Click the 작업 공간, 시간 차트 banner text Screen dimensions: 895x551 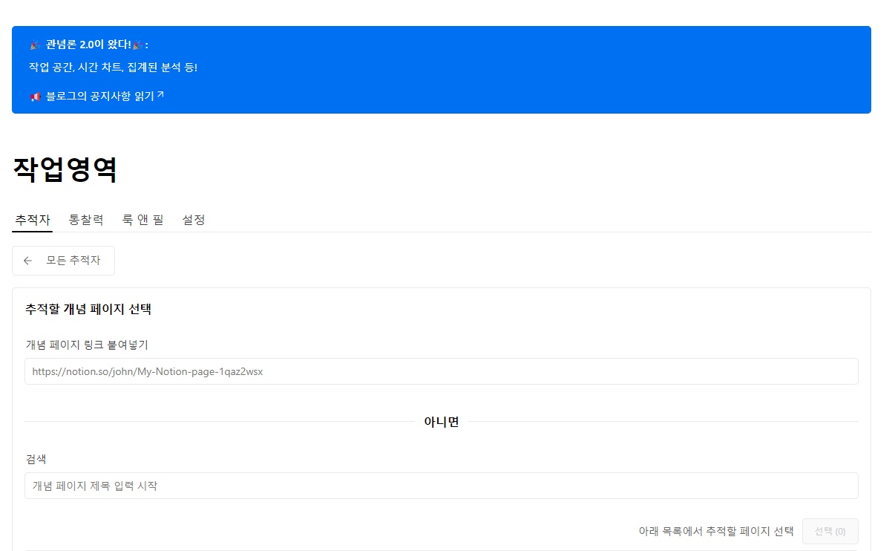113,68
